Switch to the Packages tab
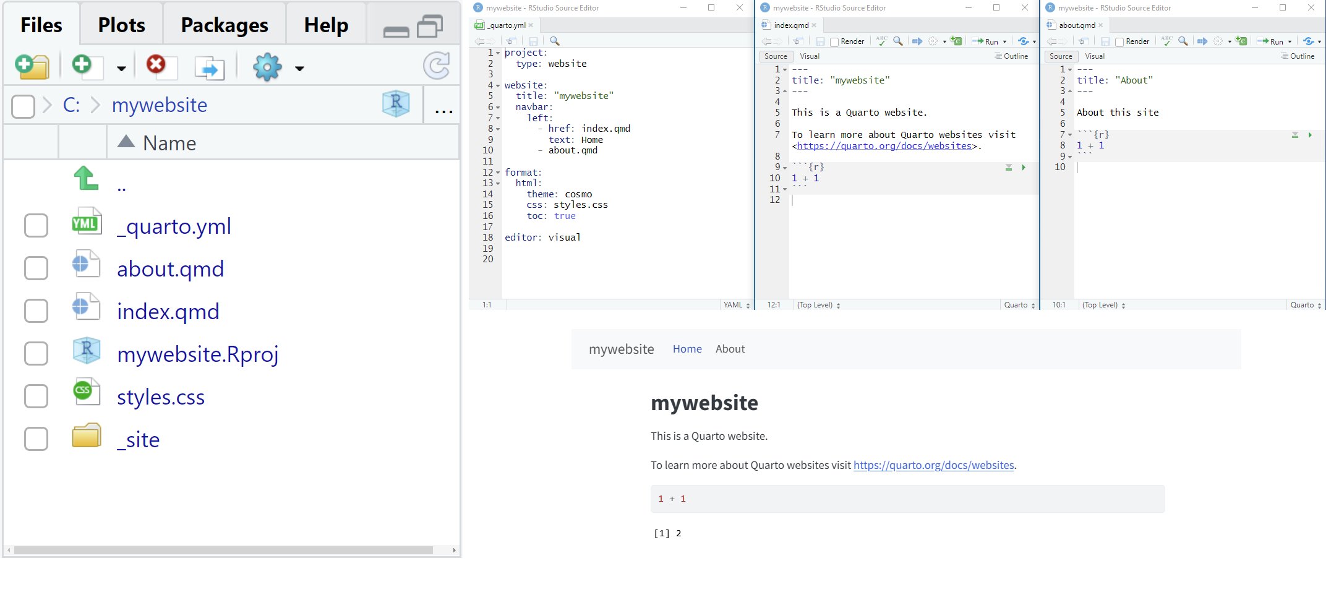Viewport: 1331px width, 600px height. click(224, 25)
